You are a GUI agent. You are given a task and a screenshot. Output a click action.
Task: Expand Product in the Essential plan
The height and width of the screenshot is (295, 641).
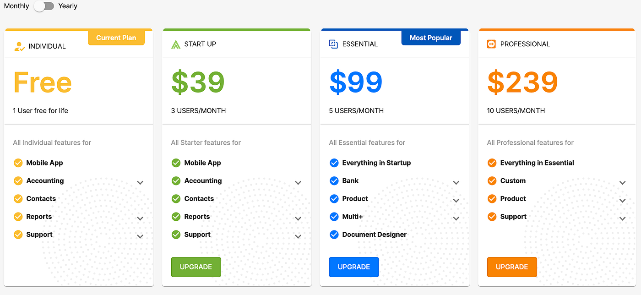[456, 201]
